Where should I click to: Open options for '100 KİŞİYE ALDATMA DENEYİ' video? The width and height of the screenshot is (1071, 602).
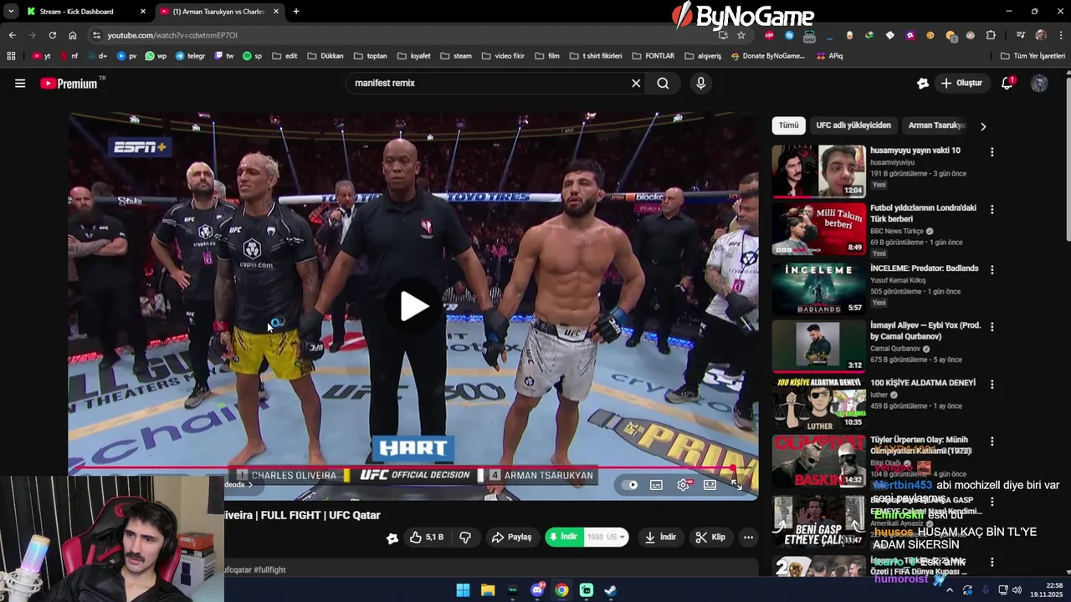pyautogui.click(x=992, y=385)
